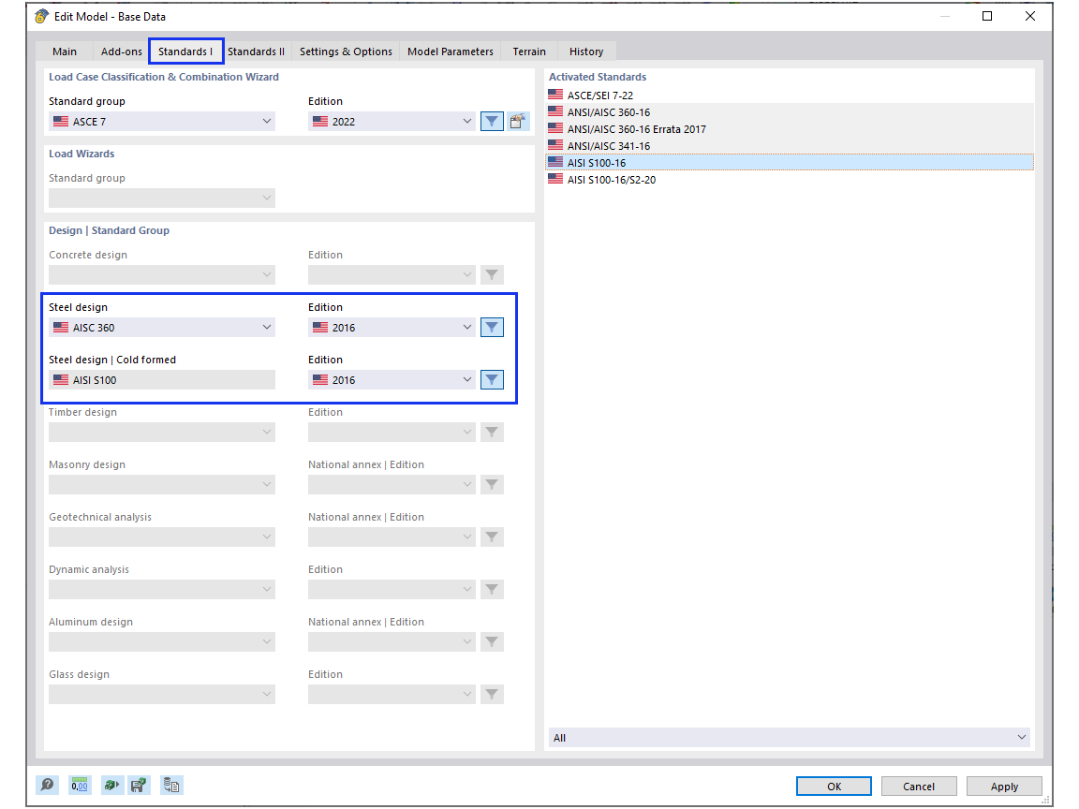The image size is (1079, 809).
Task: Open the History tab
Action: [x=586, y=51]
